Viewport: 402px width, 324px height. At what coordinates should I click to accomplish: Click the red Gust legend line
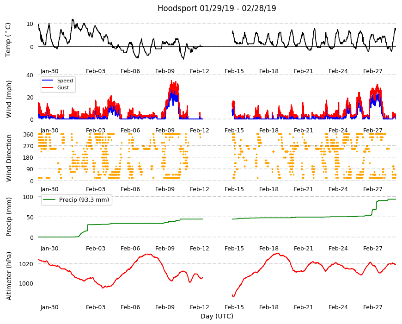click(x=48, y=87)
